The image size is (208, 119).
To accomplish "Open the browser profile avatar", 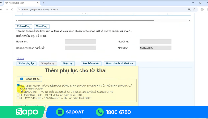I will (202, 9).
